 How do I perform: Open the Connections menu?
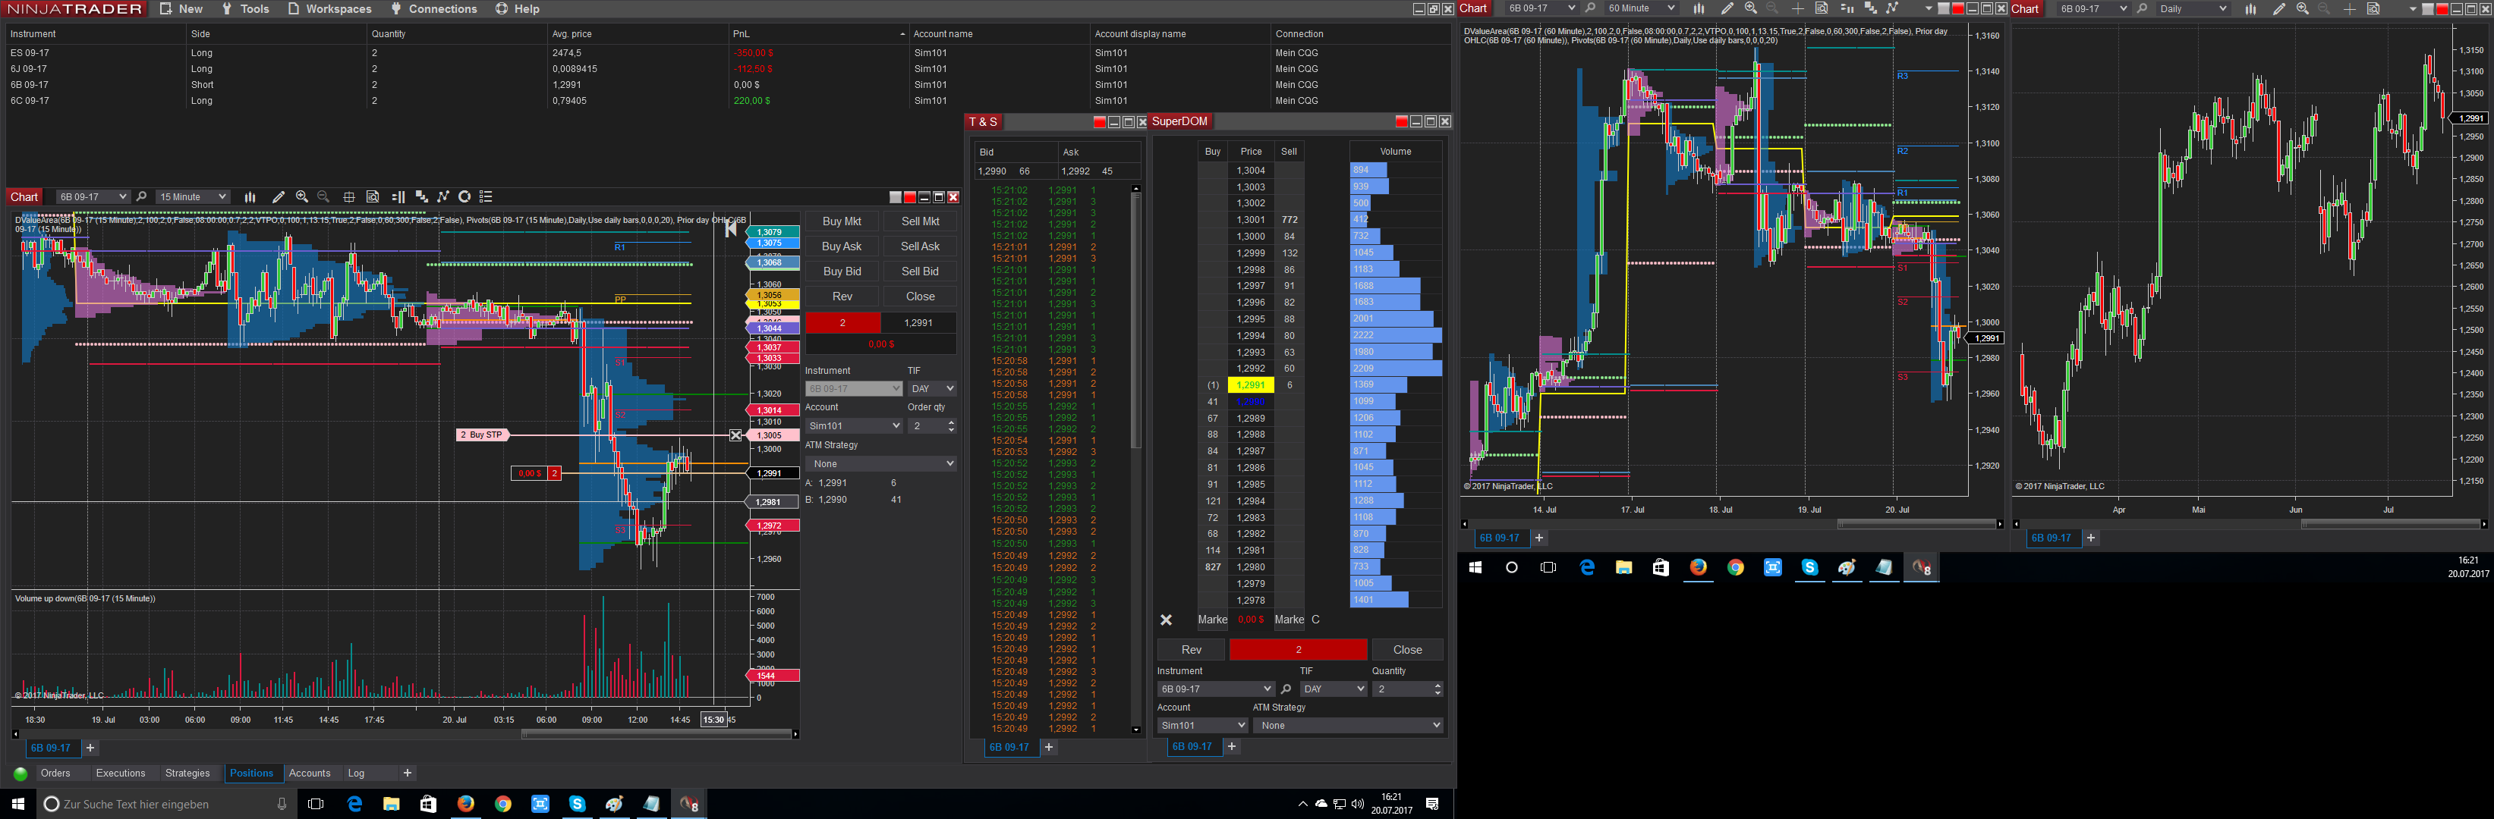coord(433,8)
